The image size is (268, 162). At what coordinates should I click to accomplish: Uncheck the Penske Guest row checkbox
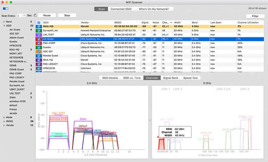(x=39, y=56)
